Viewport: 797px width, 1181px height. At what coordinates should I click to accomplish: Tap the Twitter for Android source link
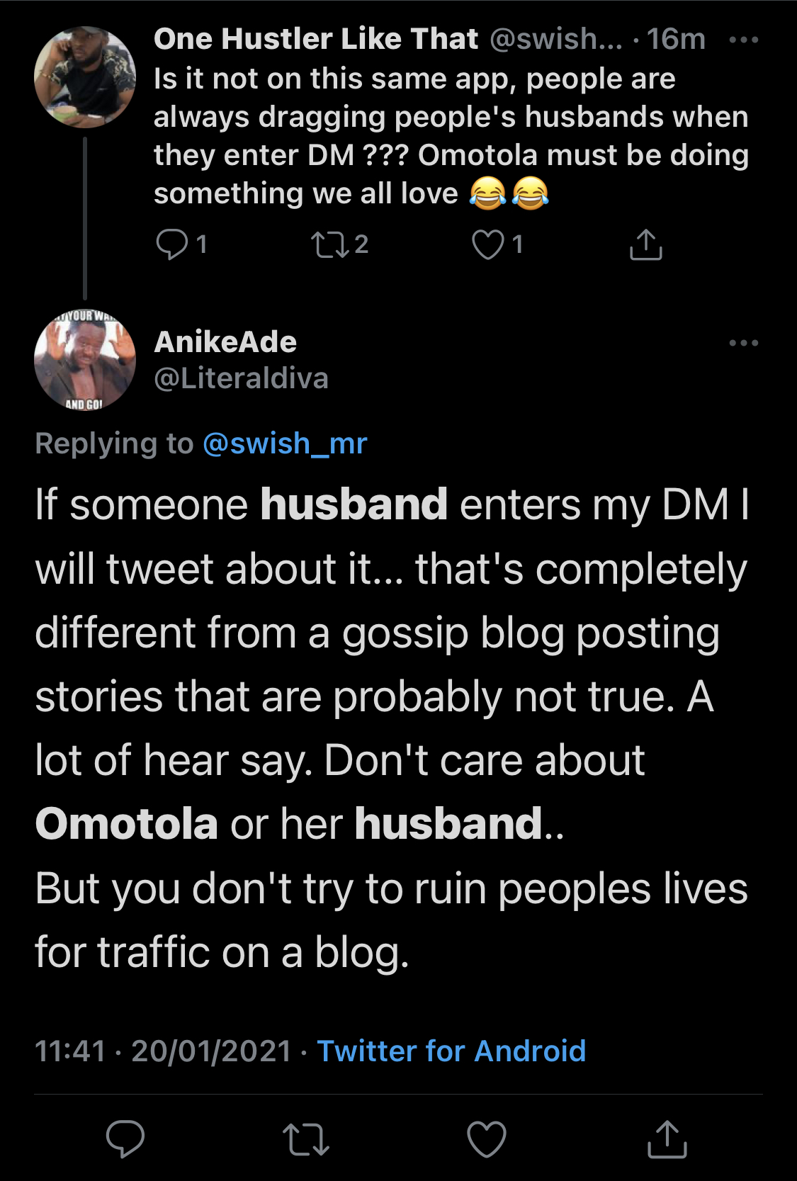pyautogui.click(x=451, y=1051)
